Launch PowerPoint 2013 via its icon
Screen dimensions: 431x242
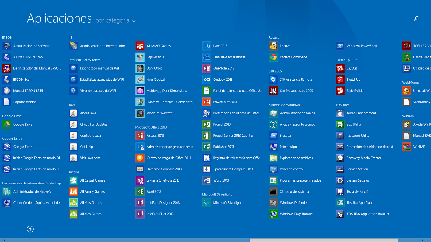(x=207, y=102)
